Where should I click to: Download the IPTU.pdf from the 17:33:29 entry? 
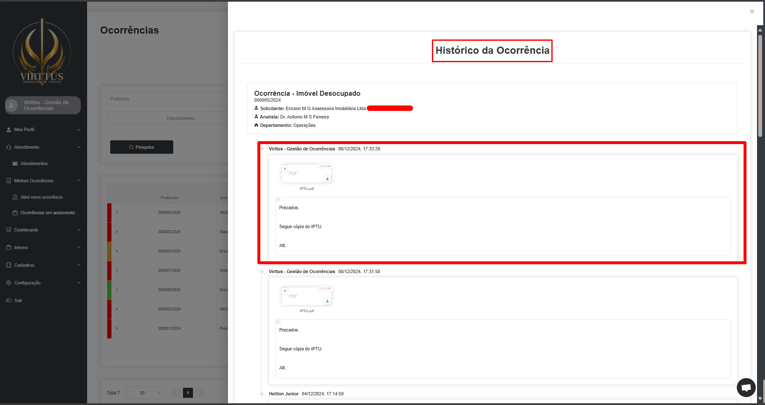pos(327,179)
